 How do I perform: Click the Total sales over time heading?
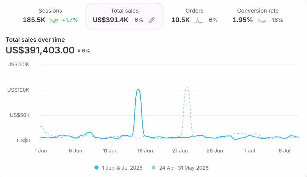[35, 40]
